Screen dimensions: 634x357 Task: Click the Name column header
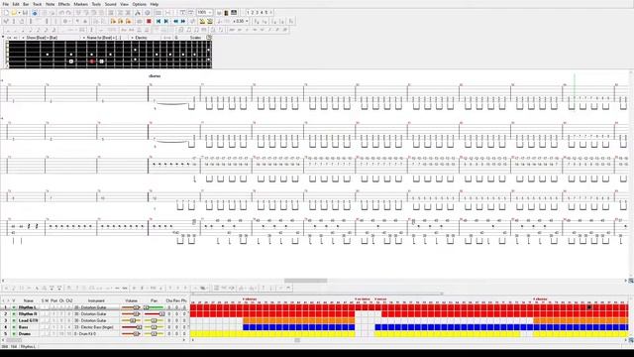pos(29,300)
